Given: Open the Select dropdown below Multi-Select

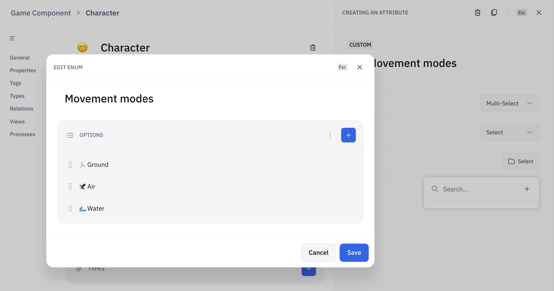Looking at the screenshot, I should click(x=509, y=132).
